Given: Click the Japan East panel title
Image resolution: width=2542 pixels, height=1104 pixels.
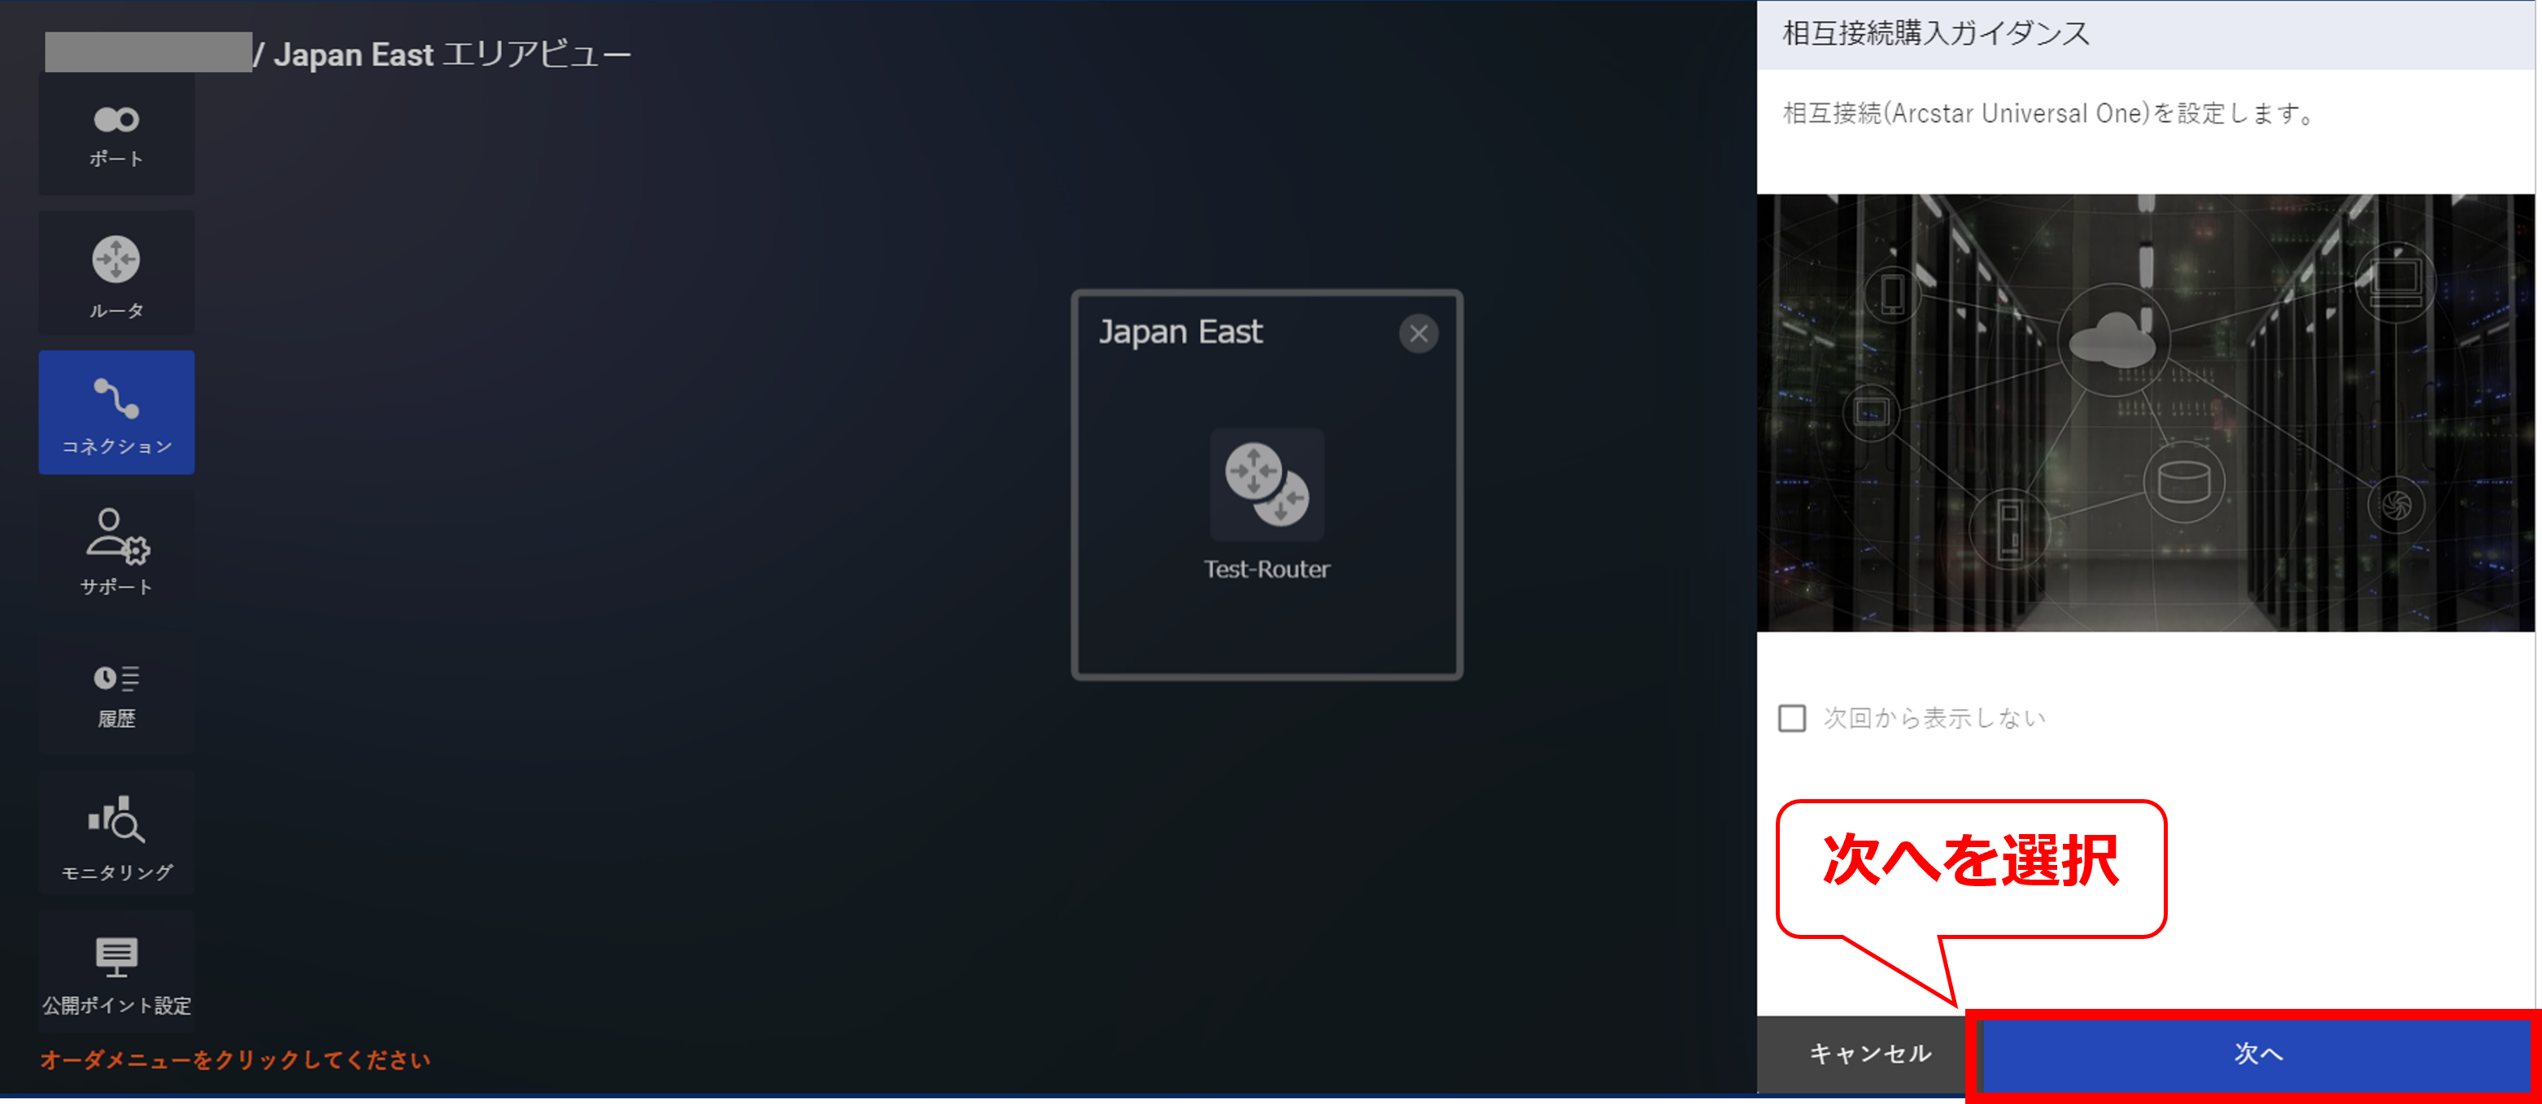Looking at the screenshot, I should [1180, 332].
